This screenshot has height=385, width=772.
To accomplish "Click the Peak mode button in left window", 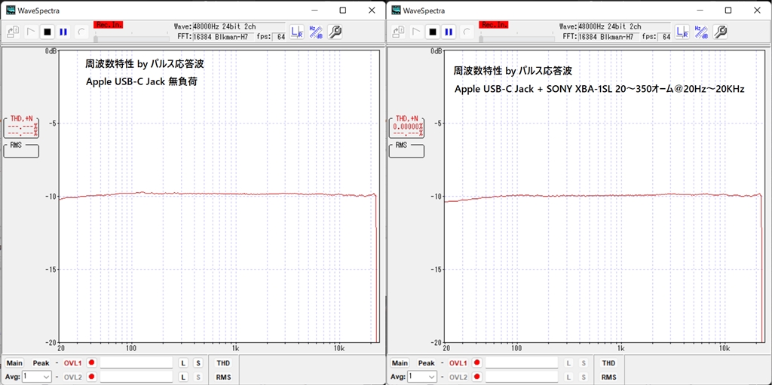I will click(41, 363).
